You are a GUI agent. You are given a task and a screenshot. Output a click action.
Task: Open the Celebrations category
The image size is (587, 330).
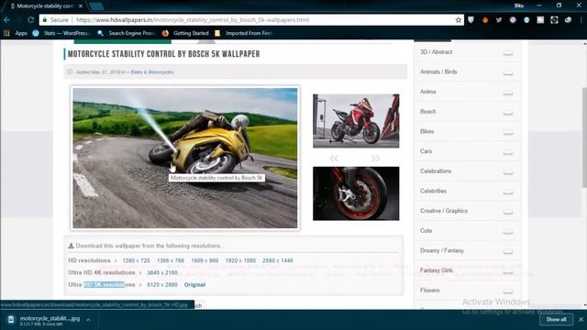(x=436, y=171)
